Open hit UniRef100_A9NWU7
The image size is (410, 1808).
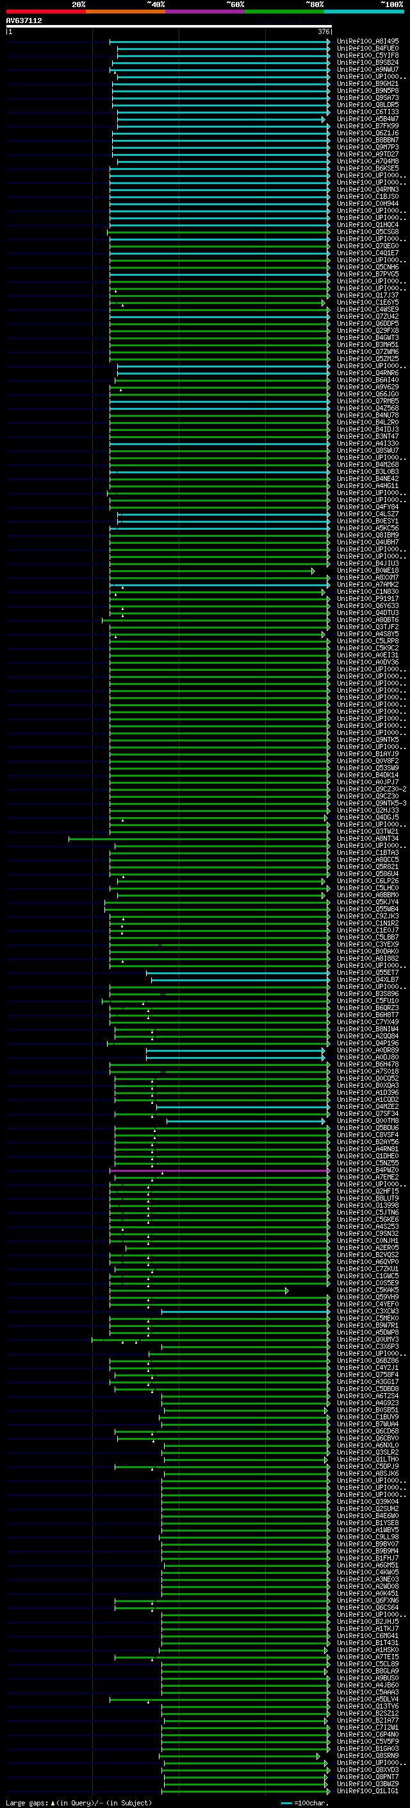coord(368,69)
